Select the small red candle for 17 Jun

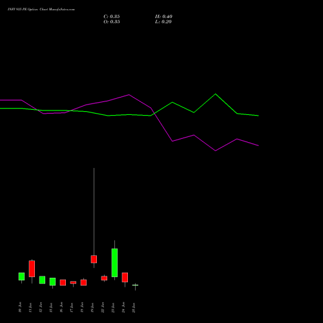click(x=73, y=282)
